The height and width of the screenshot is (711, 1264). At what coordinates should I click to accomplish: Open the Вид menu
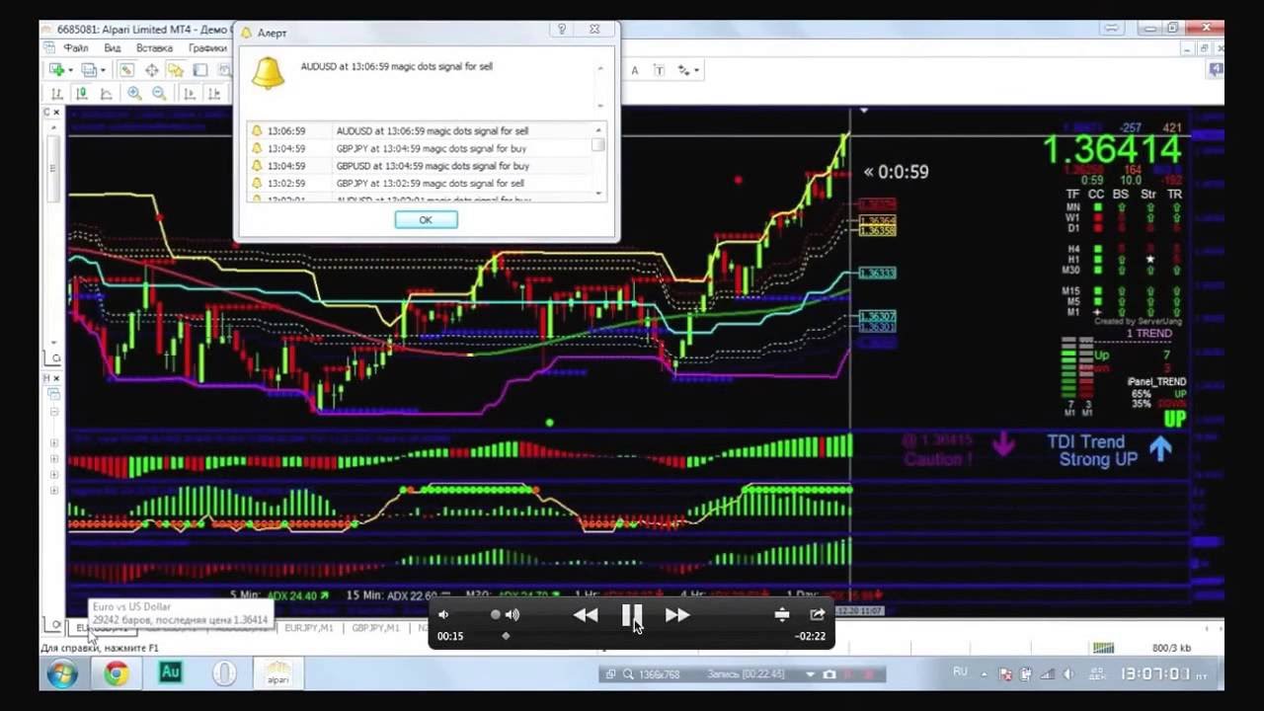[113, 47]
